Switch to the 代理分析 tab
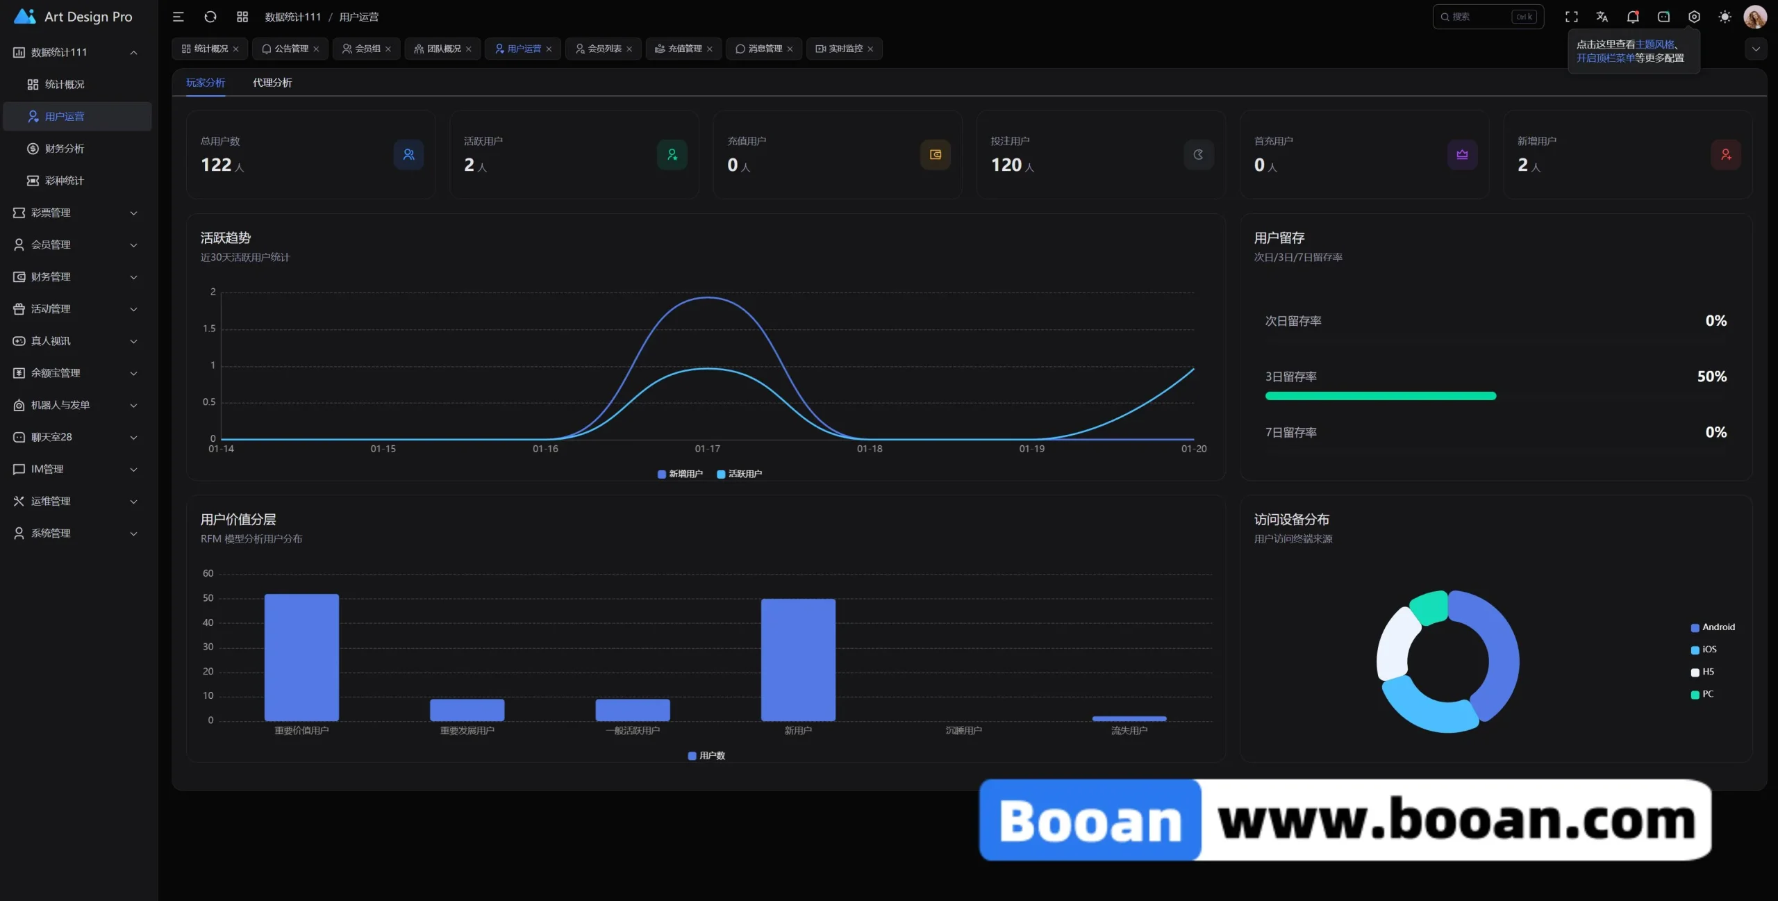1778x901 pixels. click(272, 83)
